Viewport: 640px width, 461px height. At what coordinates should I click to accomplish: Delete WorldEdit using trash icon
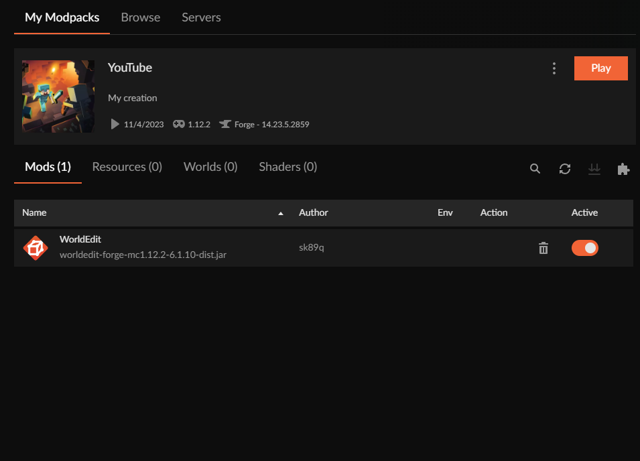[543, 248]
